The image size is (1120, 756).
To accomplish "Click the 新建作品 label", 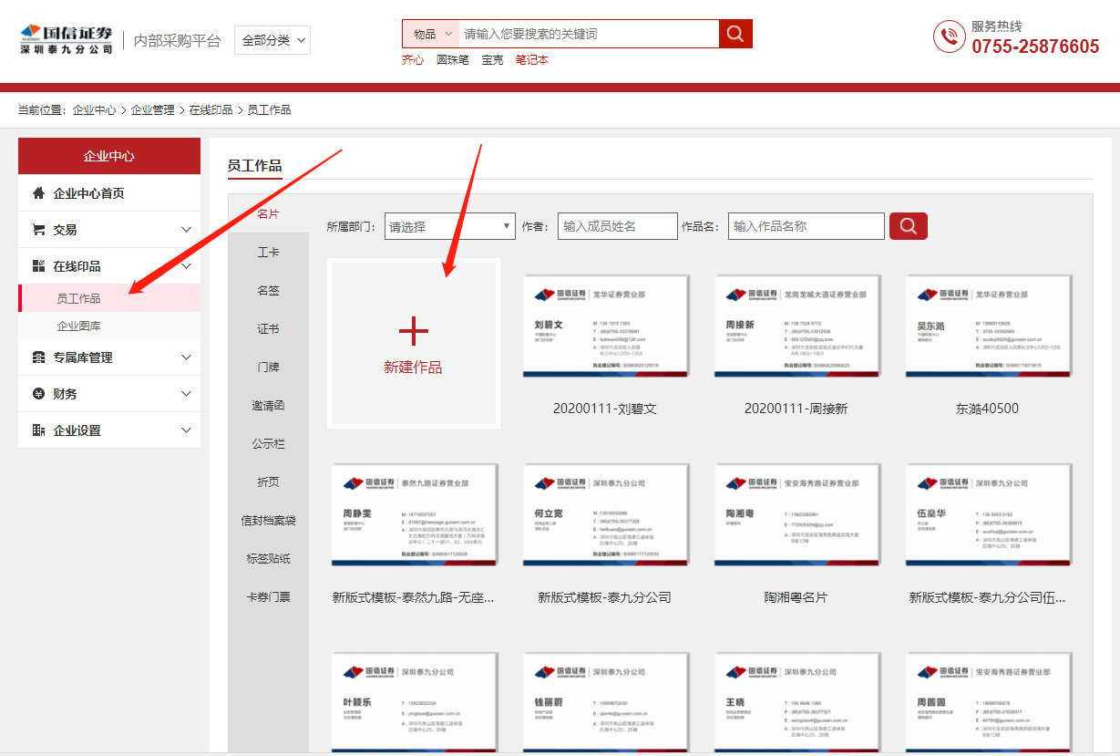I will [x=413, y=368].
